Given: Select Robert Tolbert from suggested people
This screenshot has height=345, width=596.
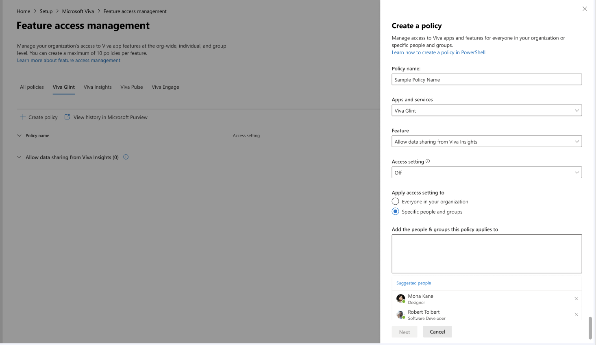Looking at the screenshot, I should [x=487, y=314].
